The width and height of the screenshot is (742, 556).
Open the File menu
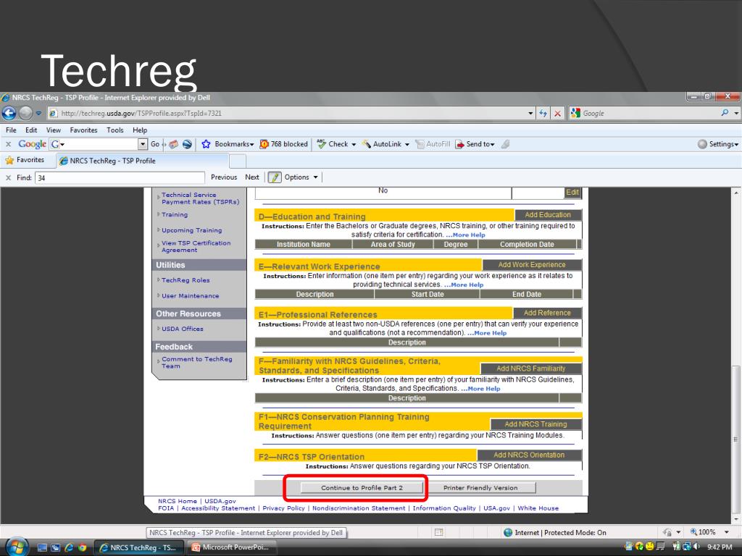pyautogui.click(x=11, y=130)
